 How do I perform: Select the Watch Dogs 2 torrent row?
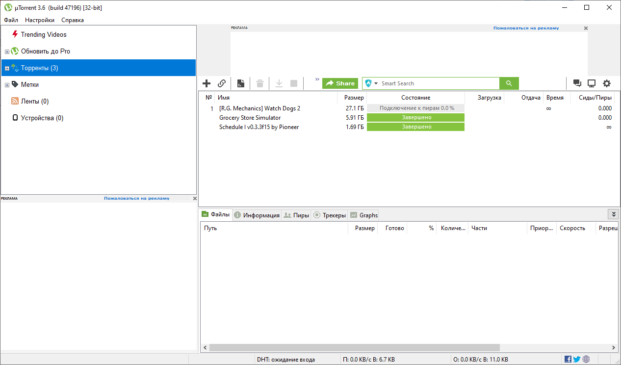click(408, 108)
